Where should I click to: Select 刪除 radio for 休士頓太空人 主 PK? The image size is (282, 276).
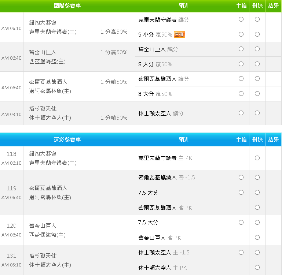pos(257,268)
